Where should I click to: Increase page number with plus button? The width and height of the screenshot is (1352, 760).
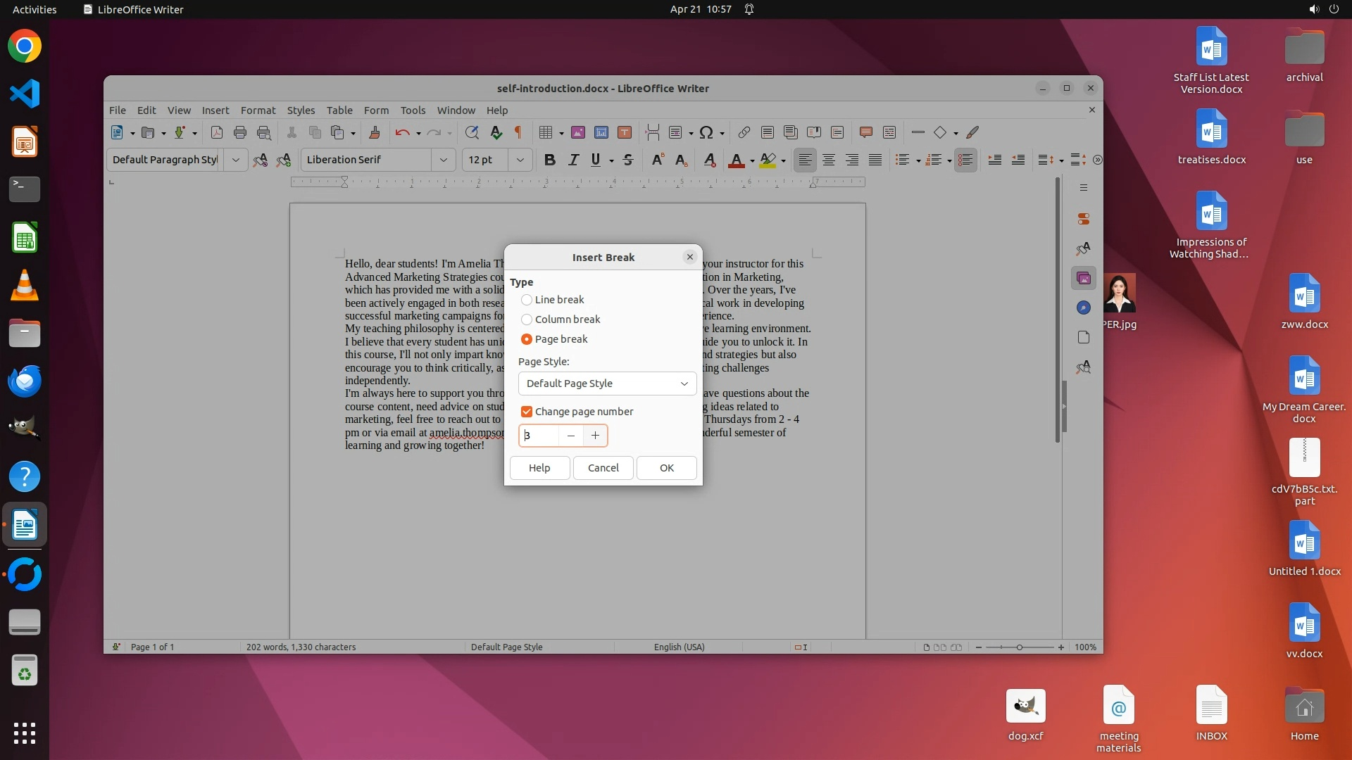pyautogui.click(x=595, y=436)
